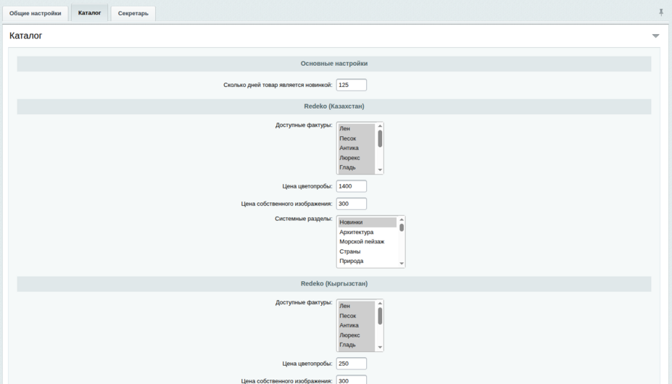672x384 pixels.
Task: Click Kazakhstan own image price field
Action: (352, 204)
